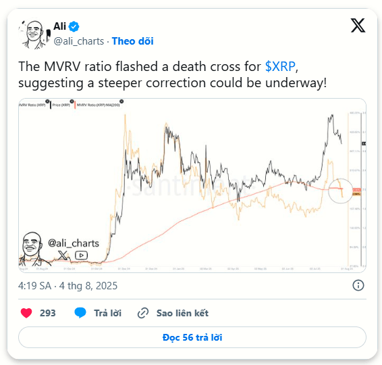The height and width of the screenshot is (365, 382).
Task: Click the circled death cross on chart
Action: point(340,191)
